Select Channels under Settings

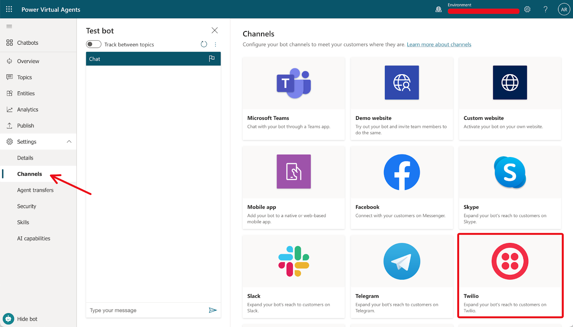38,174
